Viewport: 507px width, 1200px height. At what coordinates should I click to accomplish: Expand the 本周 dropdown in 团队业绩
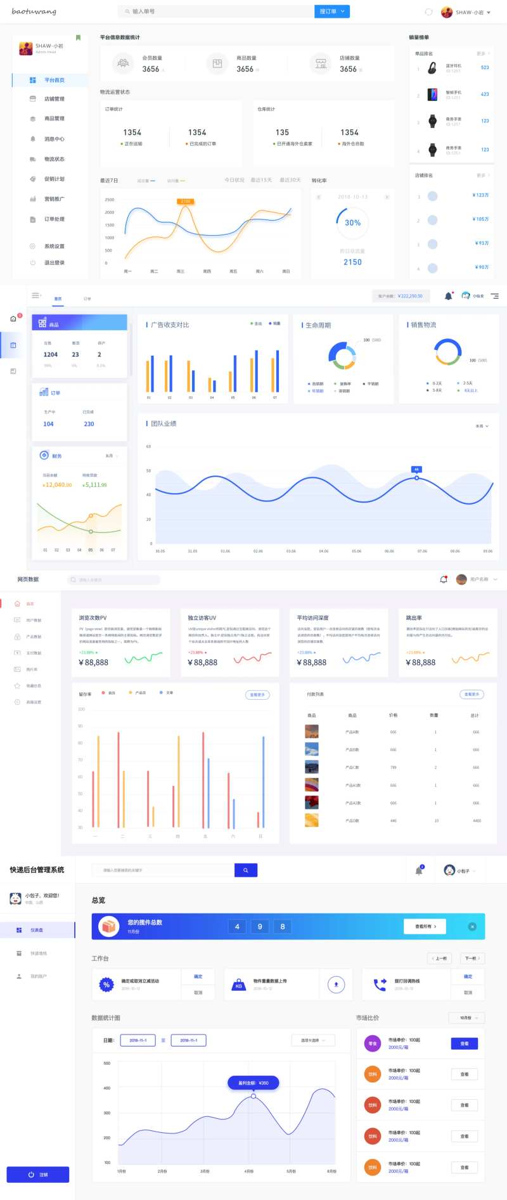tap(482, 426)
